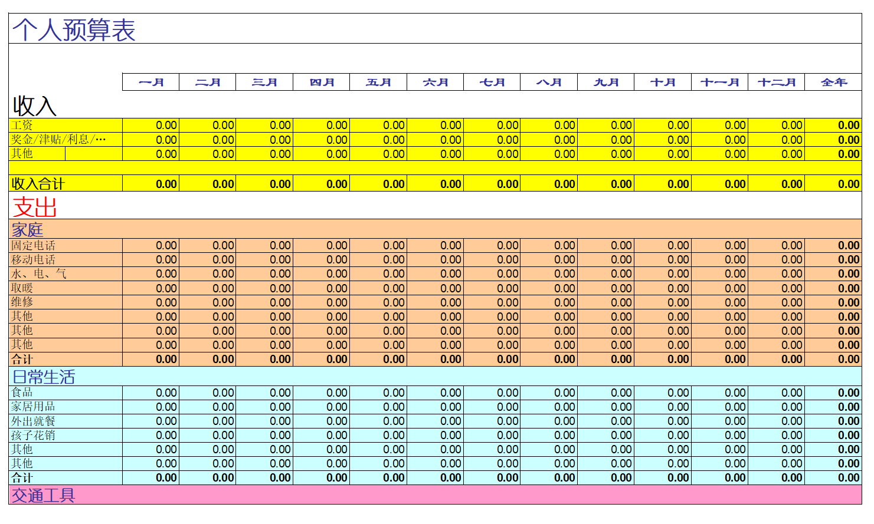This screenshot has width=874, height=524.
Task: Click the 食品 total in 全年 column
Action: coord(833,393)
